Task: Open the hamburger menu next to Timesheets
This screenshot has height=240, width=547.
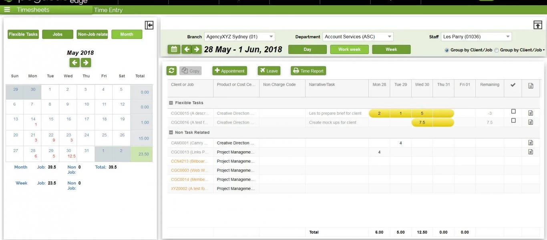Action: point(7,10)
